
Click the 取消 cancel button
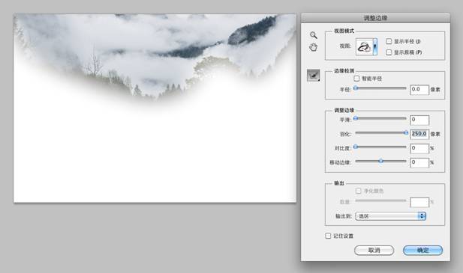[x=374, y=251]
